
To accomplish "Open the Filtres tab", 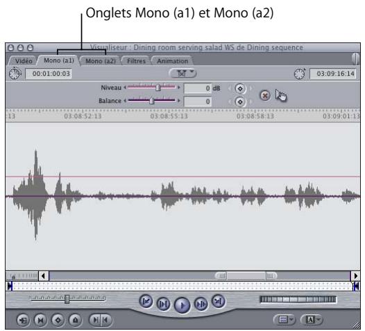I will 136,61.
